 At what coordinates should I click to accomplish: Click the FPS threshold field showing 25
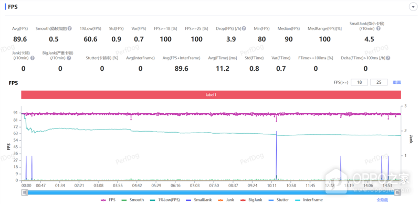(379, 82)
